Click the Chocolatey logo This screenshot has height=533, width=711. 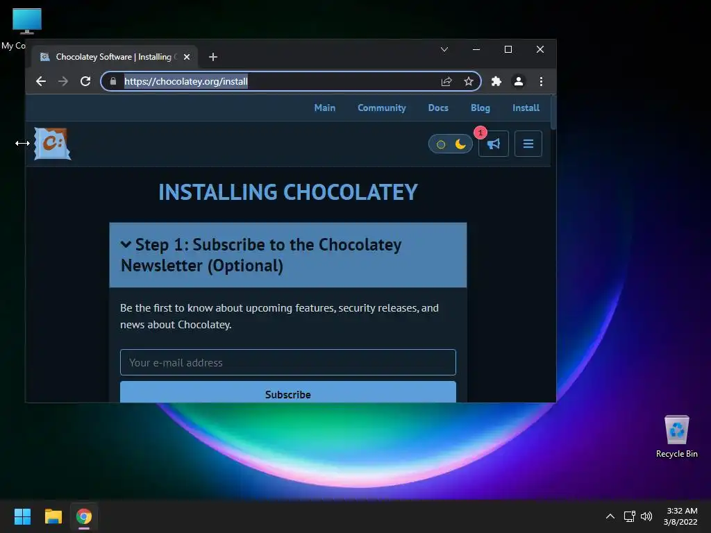(x=53, y=144)
